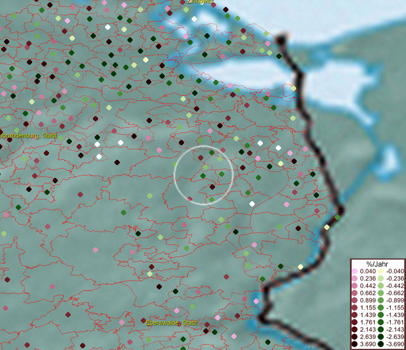Select the 1.761 dark red legend swatch

tap(355, 322)
